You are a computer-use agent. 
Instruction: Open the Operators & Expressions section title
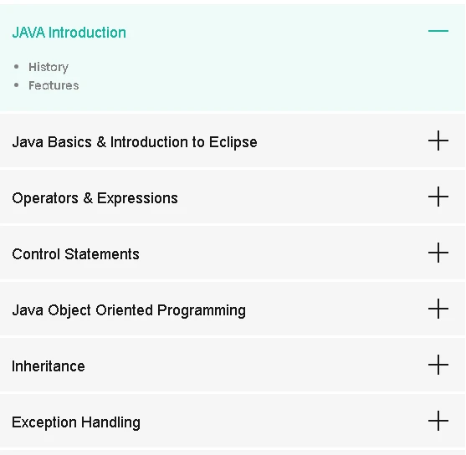tap(95, 198)
